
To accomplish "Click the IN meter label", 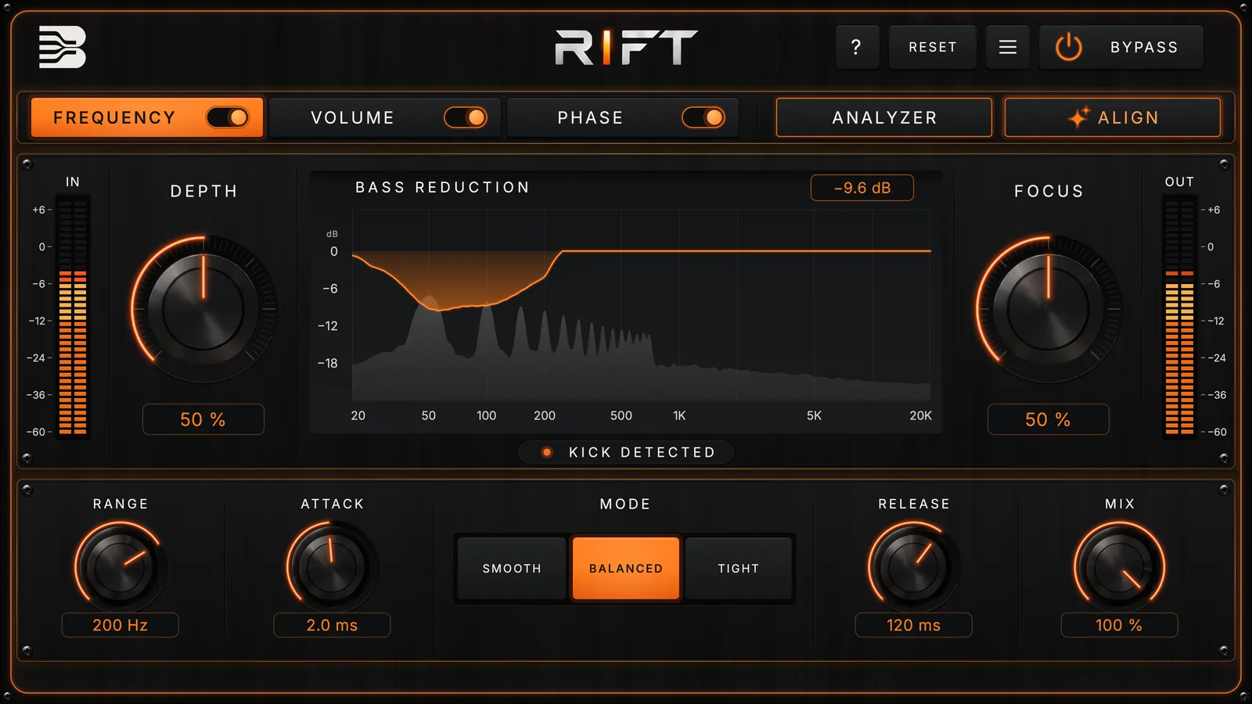I will tap(73, 181).
